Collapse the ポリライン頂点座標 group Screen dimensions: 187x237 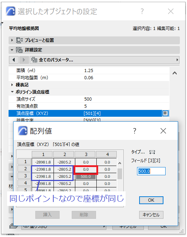point(12,92)
